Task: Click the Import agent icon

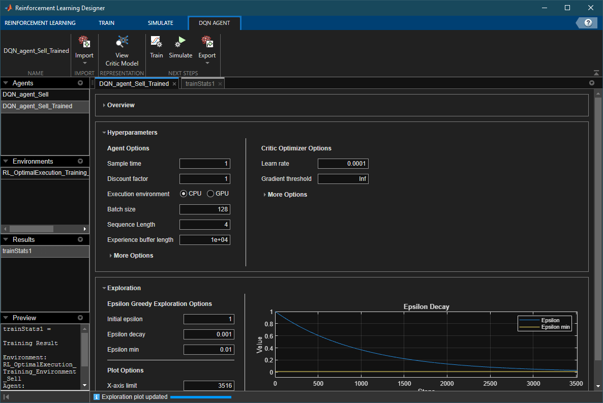Action: (x=84, y=43)
